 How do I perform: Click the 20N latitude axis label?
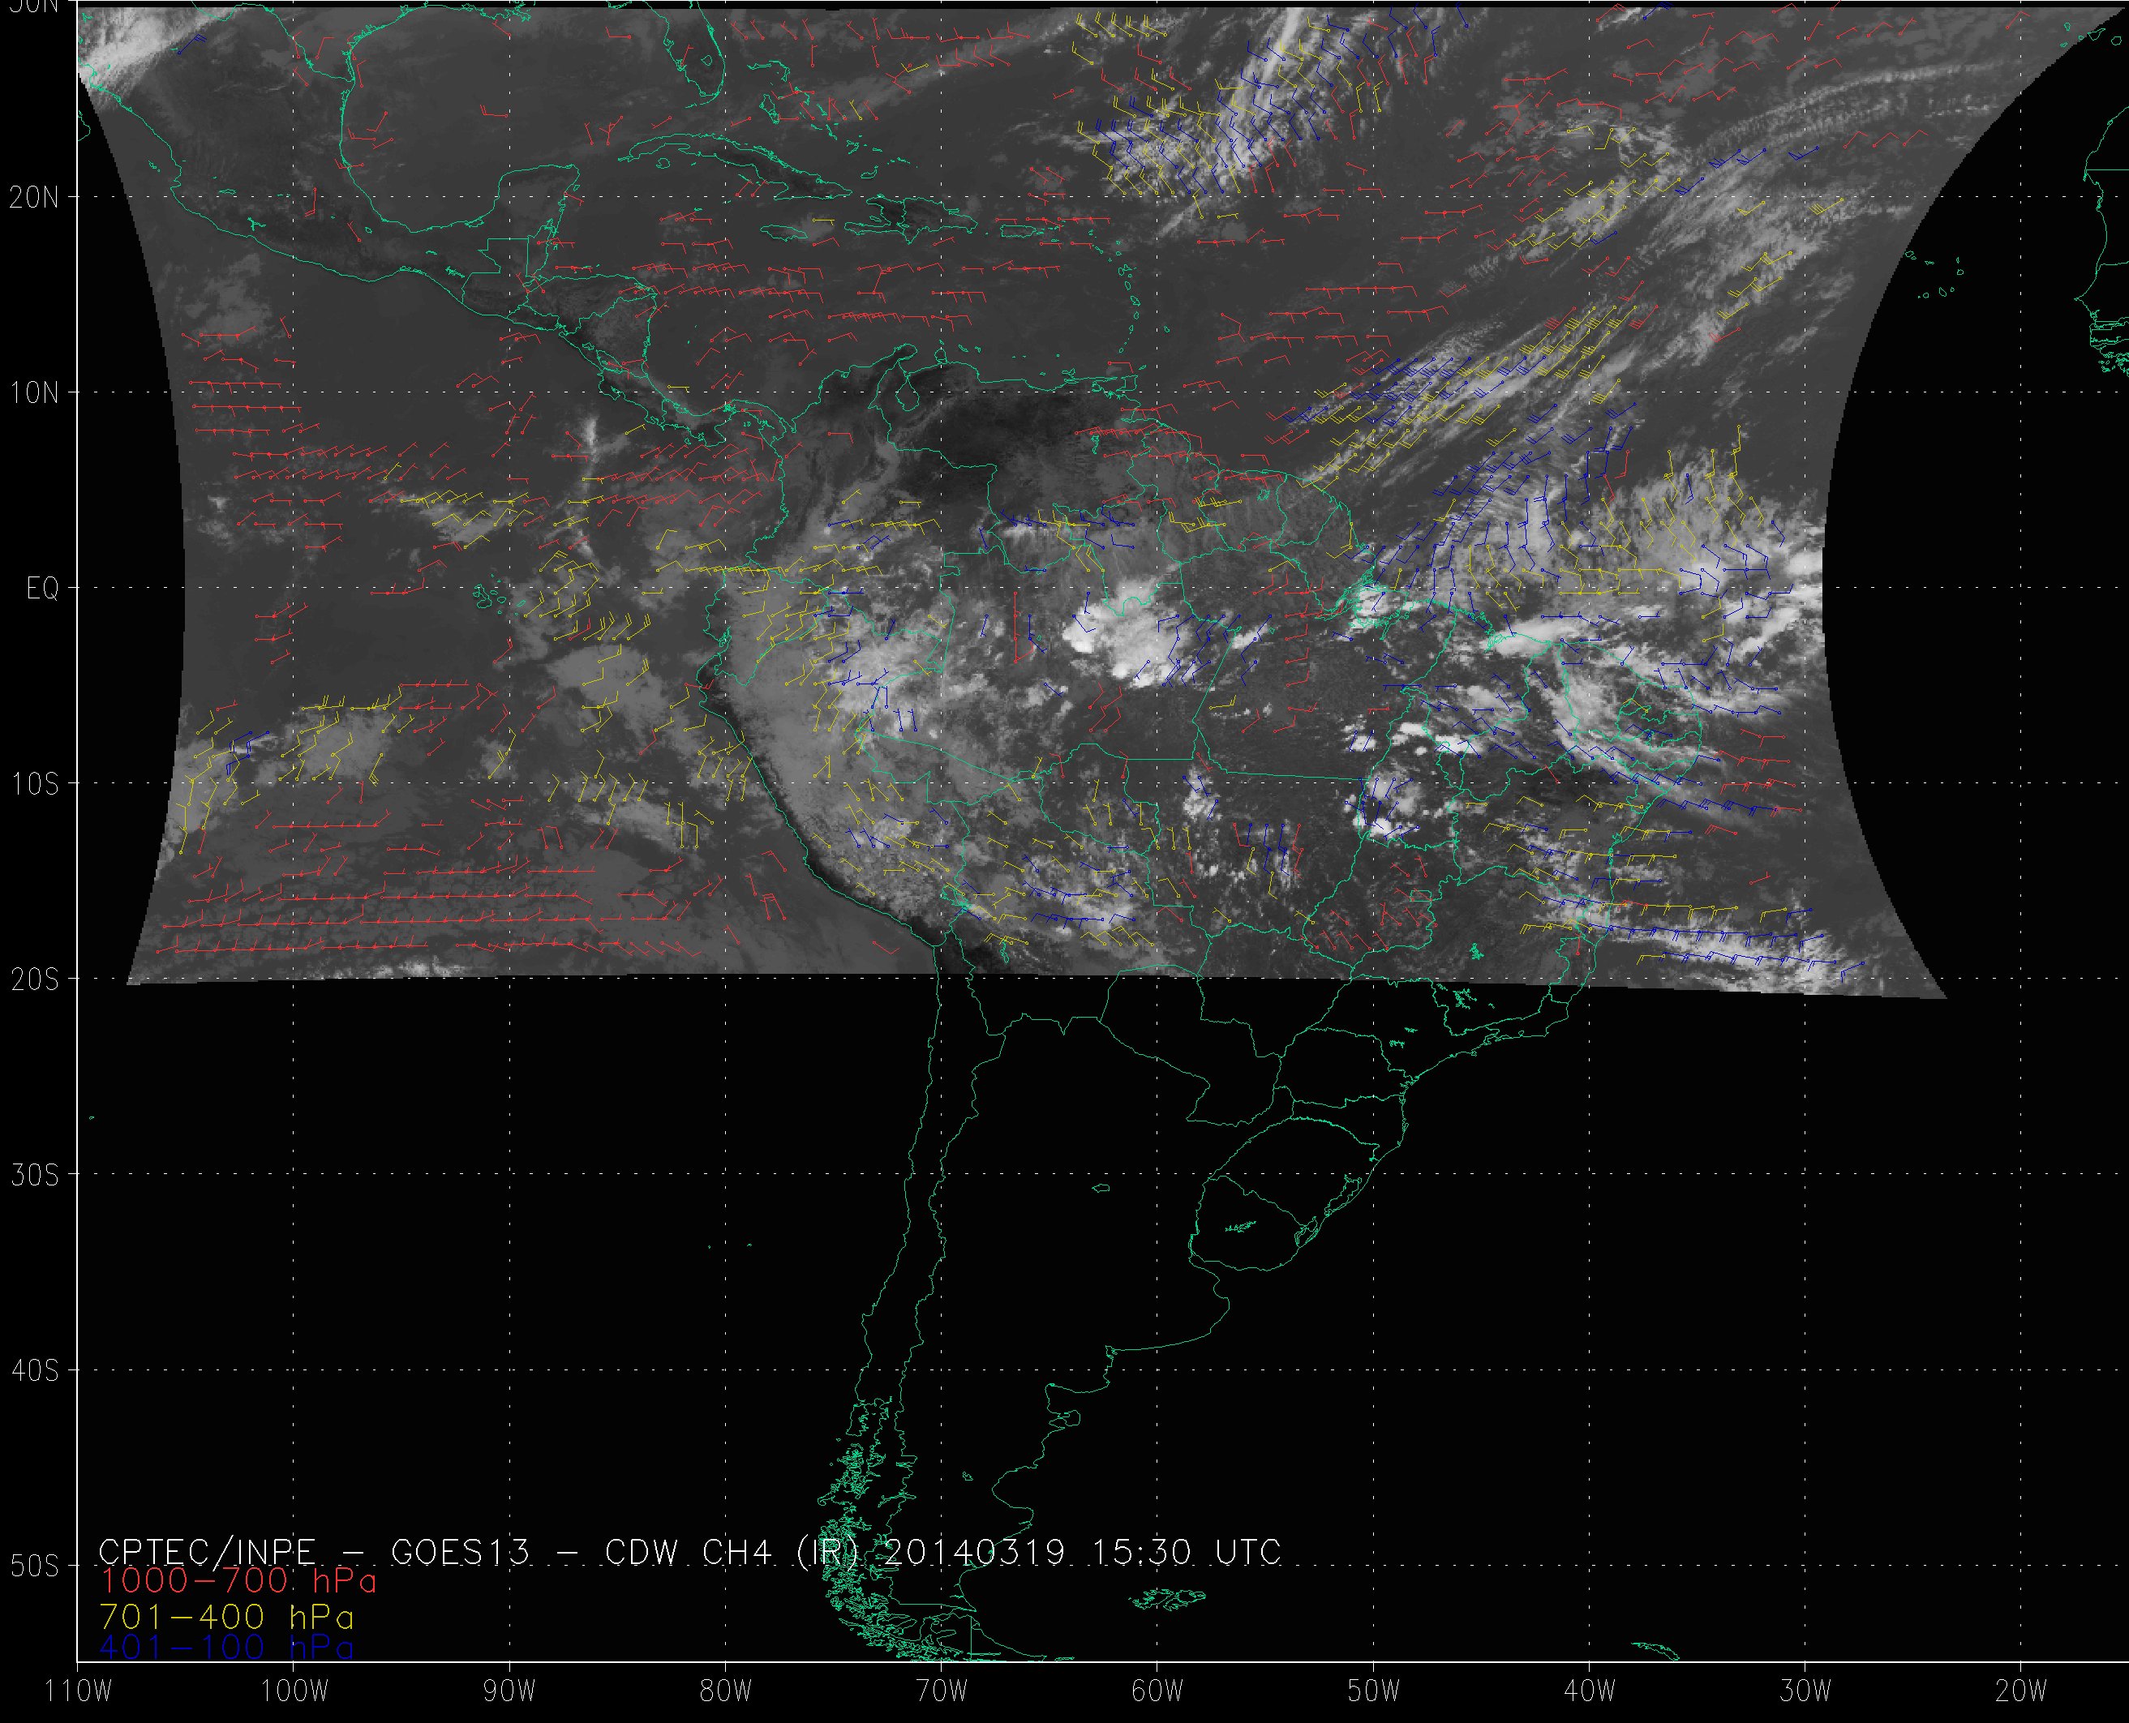[35, 198]
